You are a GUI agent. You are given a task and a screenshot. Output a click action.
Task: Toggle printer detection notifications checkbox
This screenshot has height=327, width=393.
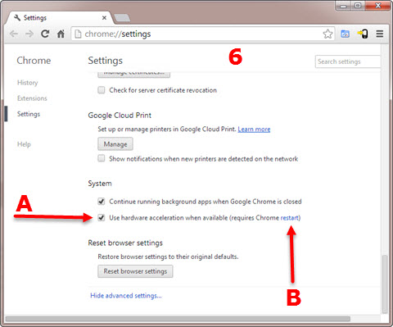[x=102, y=158]
